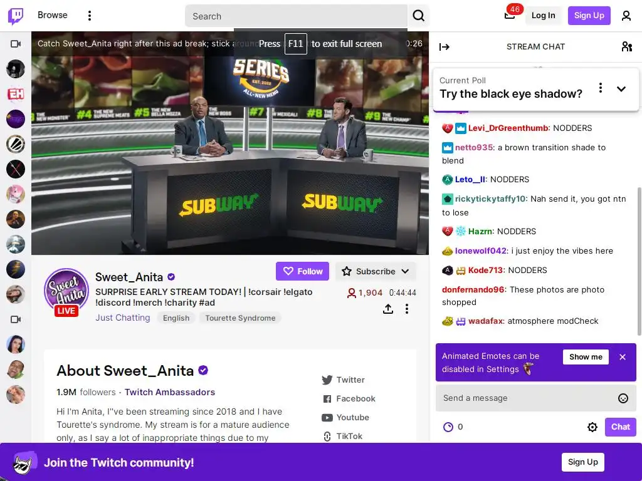Open the emote picker smiley
This screenshot has width=642, height=481.
click(623, 398)
